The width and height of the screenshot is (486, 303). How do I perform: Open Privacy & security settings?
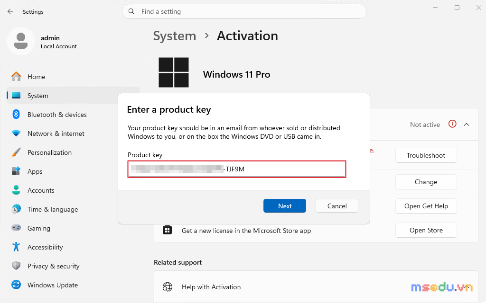(x=53, y=266)
